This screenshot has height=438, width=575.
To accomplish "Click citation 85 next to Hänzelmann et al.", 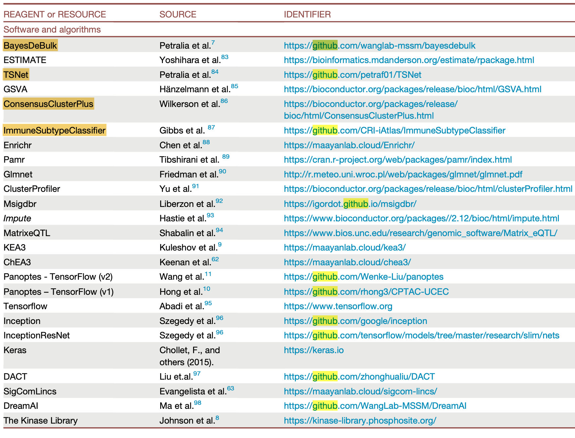I will pyautogui.click(x=234, y=86).
